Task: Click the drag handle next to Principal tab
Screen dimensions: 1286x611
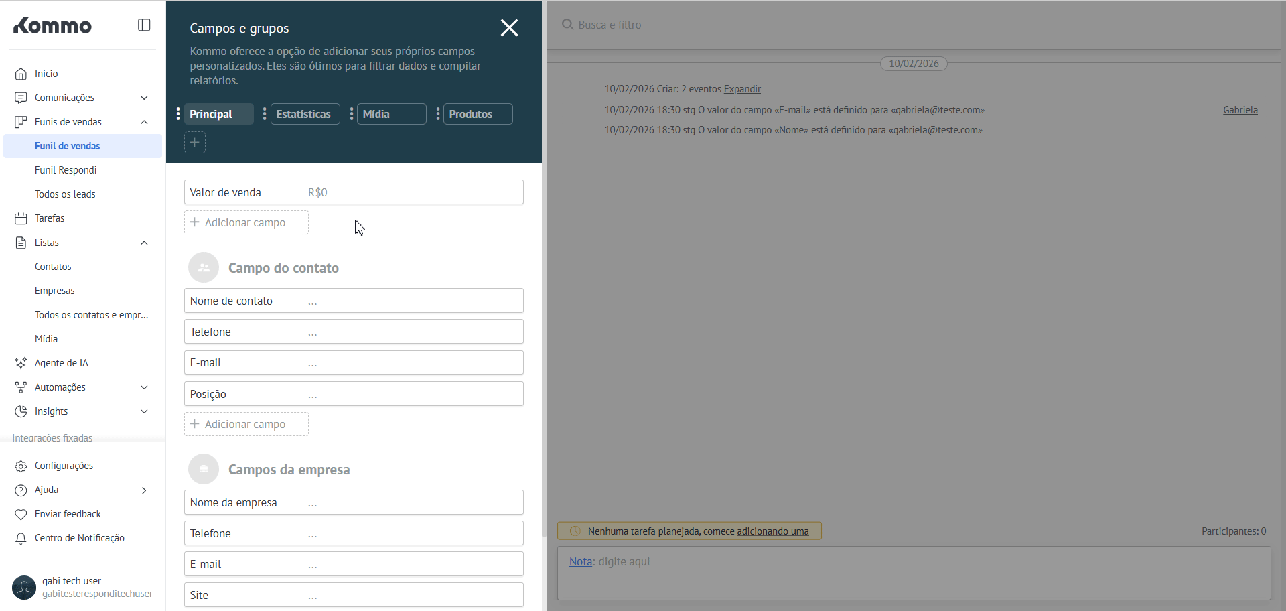Action: pos(178,114)
